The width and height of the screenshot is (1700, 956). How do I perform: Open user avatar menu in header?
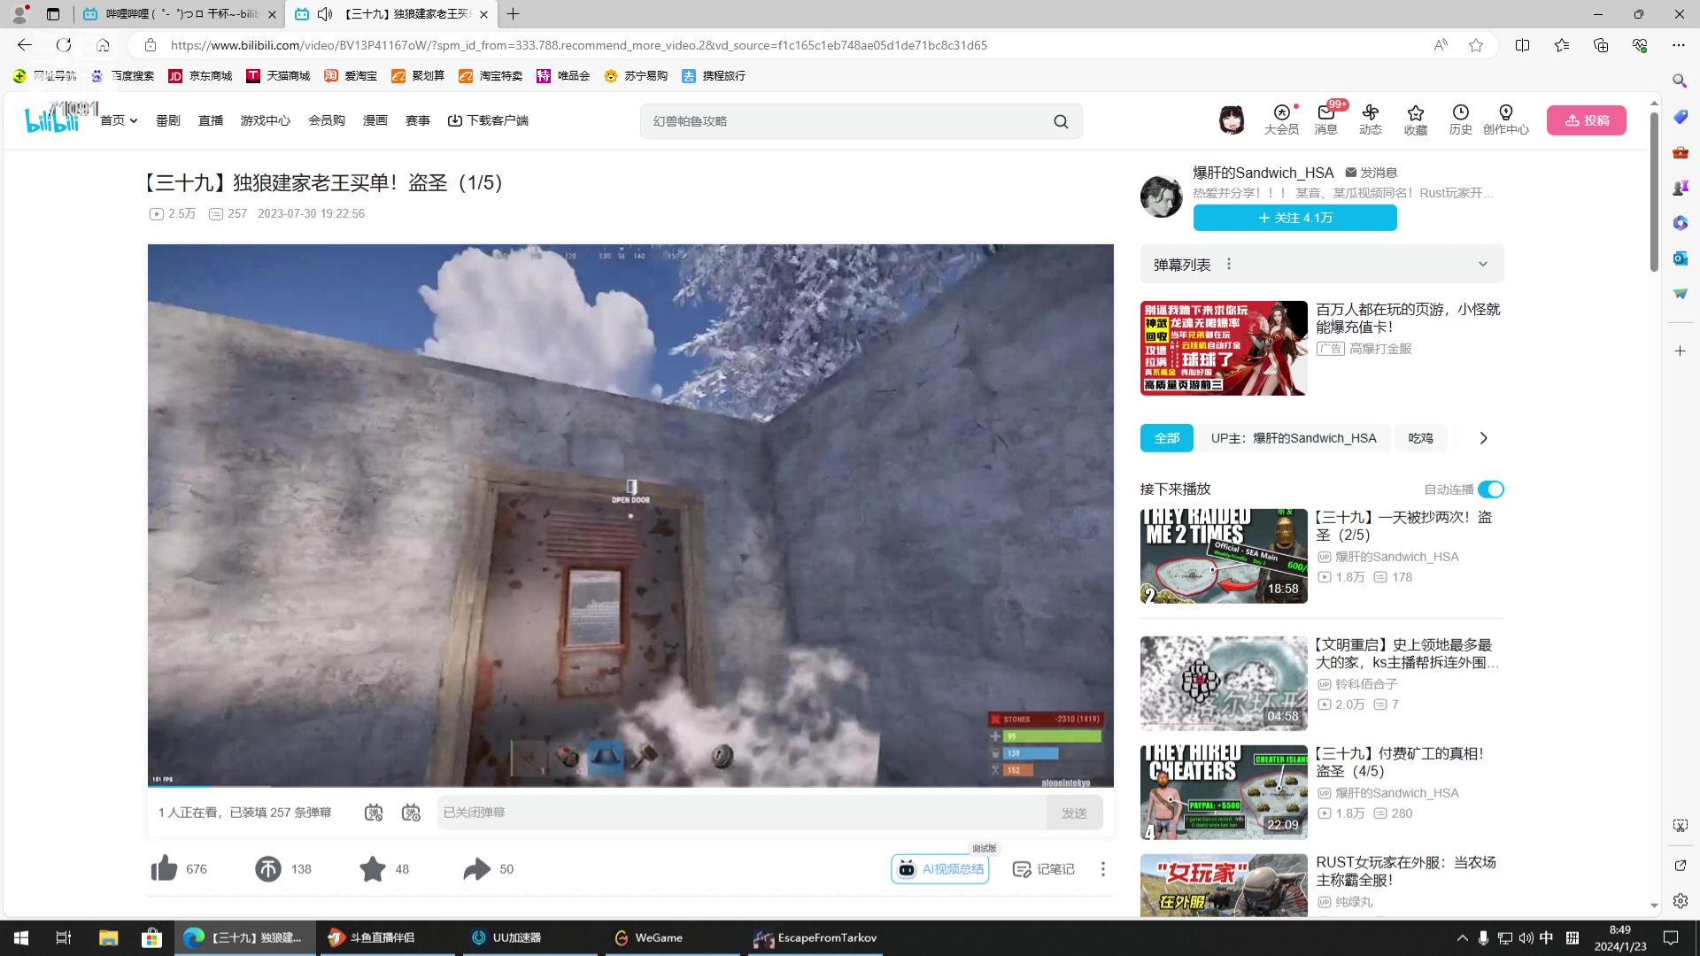pyautogui.click(x=1232, y=119)
